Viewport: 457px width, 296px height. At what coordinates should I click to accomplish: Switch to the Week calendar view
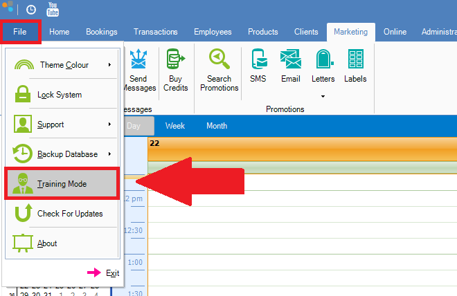click(174, 126)
